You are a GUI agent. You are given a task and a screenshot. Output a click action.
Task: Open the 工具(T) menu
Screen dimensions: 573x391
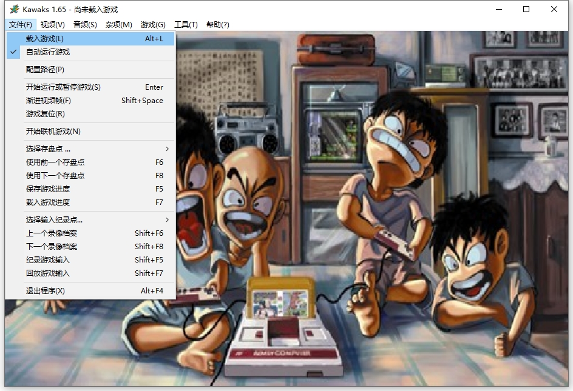click(x=186, y=24)
